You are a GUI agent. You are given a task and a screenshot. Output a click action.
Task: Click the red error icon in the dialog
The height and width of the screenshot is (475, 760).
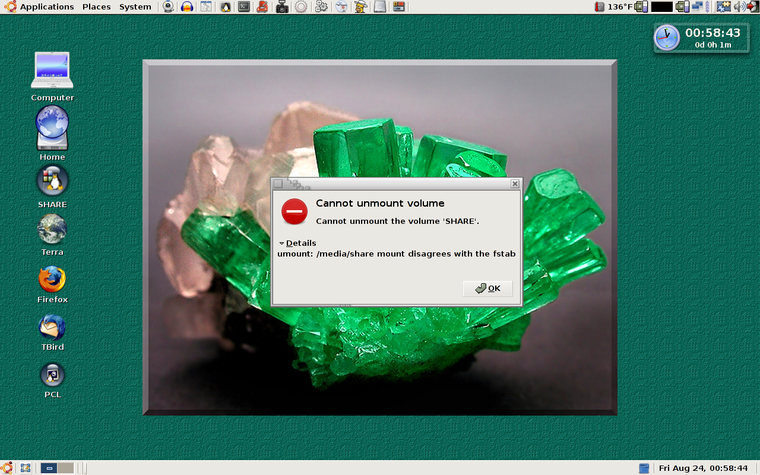294,211
